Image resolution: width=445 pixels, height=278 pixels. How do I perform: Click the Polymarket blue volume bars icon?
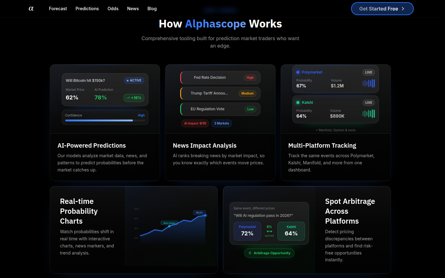[369, 83]
